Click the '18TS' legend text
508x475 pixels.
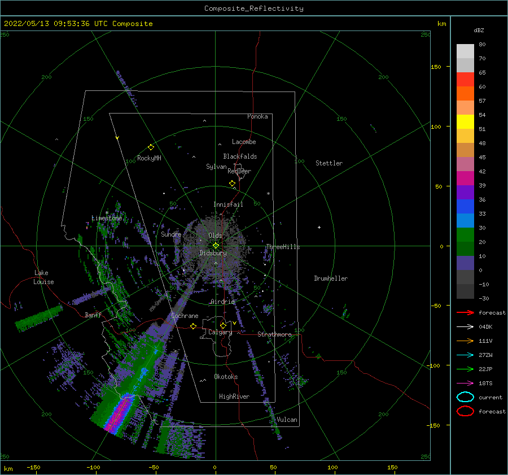(x=485, y=384)
